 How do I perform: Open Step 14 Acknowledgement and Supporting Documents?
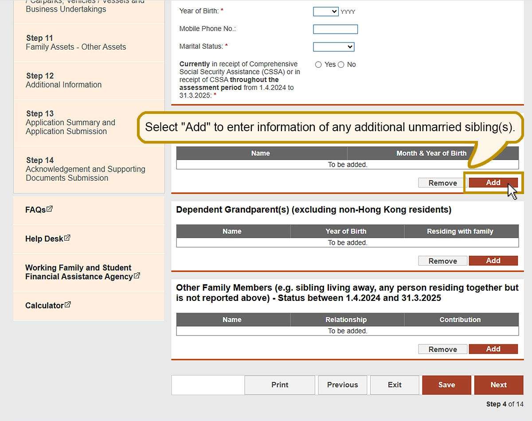pyautogui.click(x=86, y=169)
